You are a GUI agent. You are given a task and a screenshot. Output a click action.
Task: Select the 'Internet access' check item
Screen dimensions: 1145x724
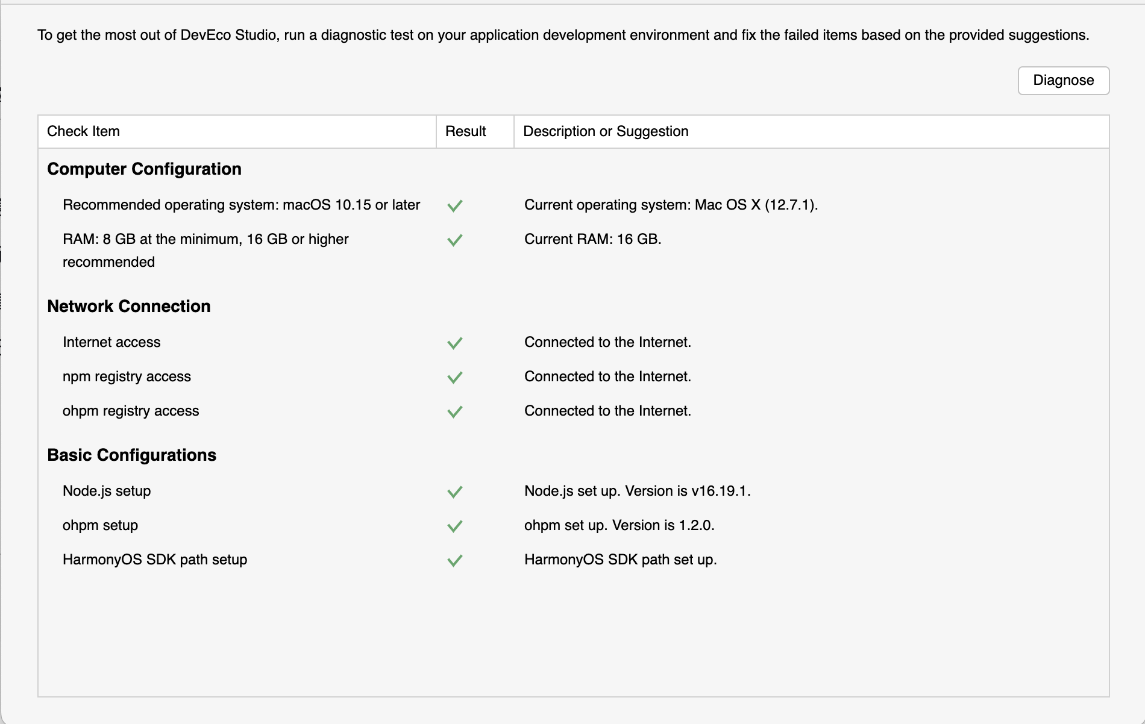coord(111,342)
